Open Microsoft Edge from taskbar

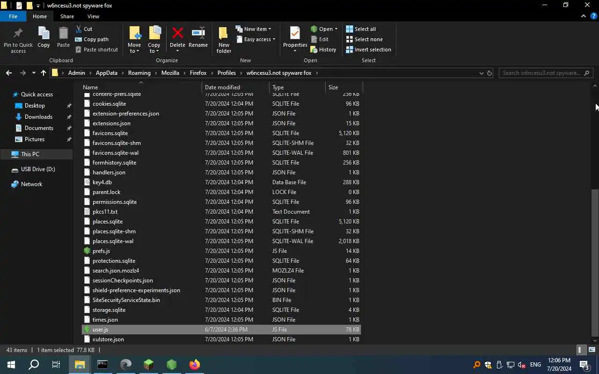click(126, 365)
